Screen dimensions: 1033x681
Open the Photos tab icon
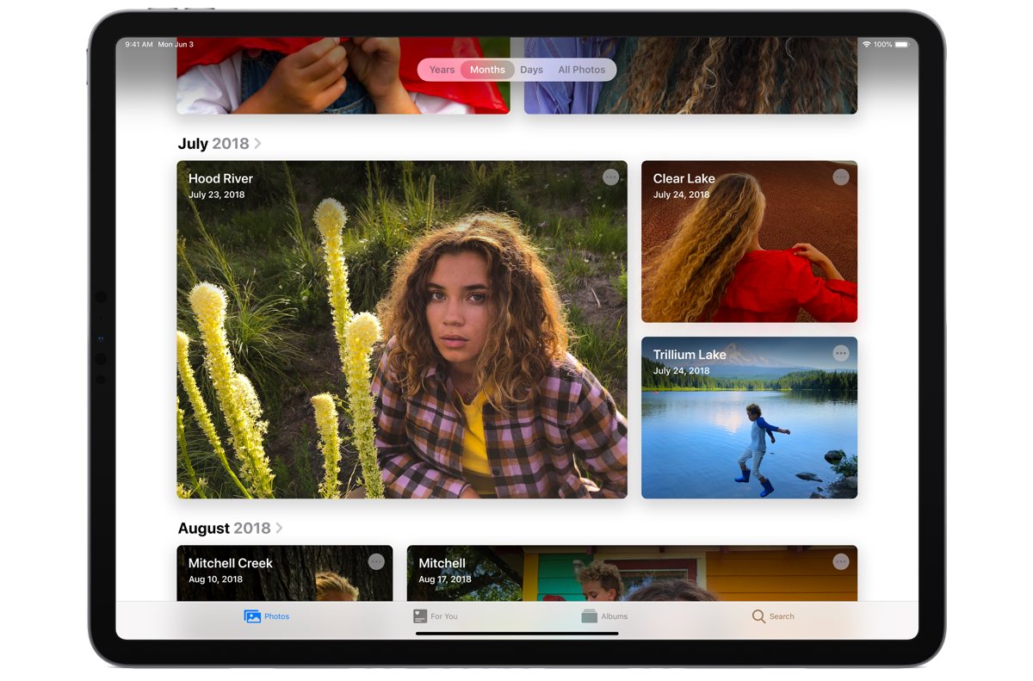[252, 616]
